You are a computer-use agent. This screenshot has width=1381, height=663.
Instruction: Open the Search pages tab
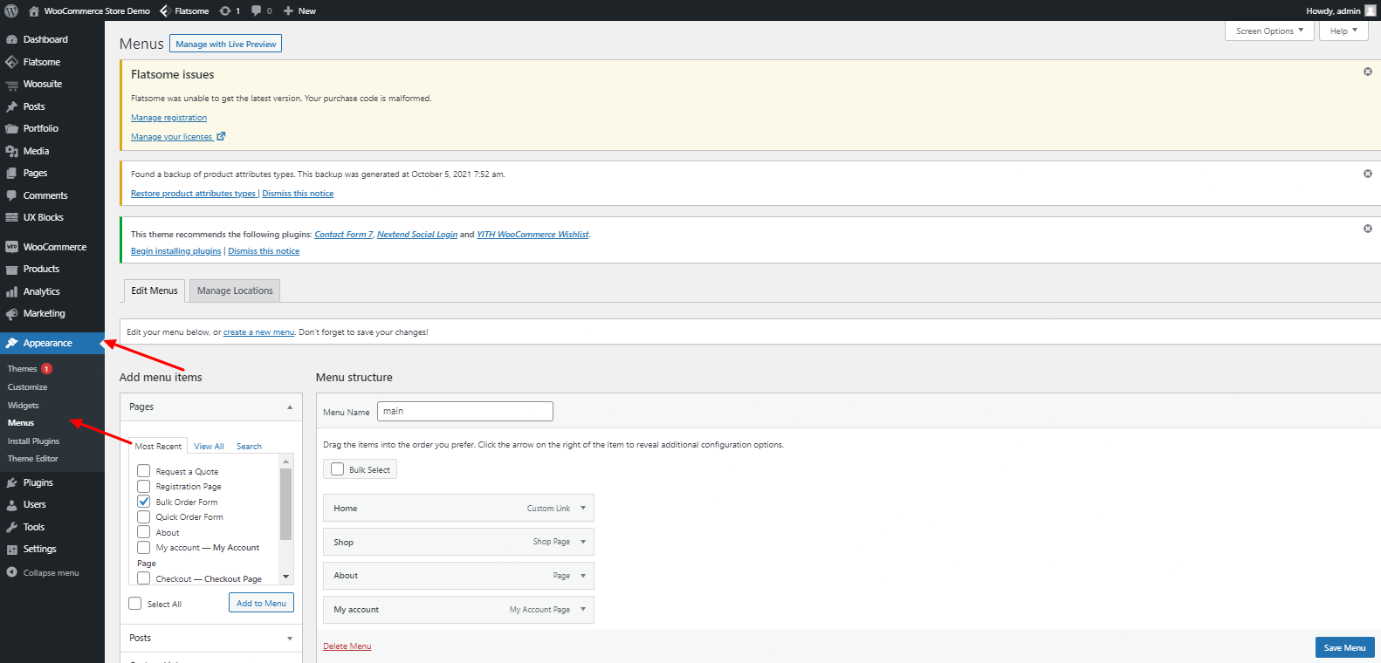[249, 446]
